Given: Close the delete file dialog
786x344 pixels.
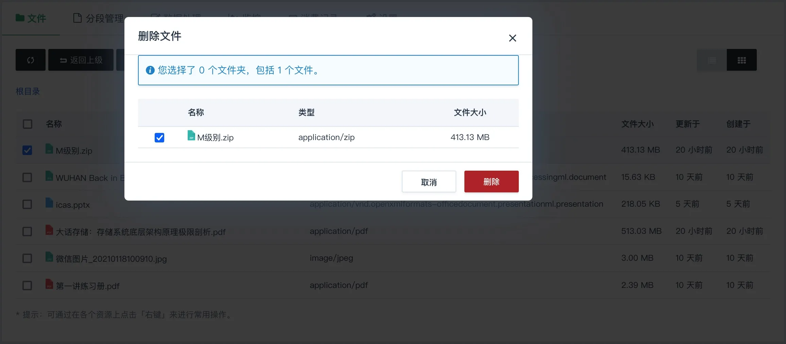Looking at the screenshot, I should (x=512, y=38).
